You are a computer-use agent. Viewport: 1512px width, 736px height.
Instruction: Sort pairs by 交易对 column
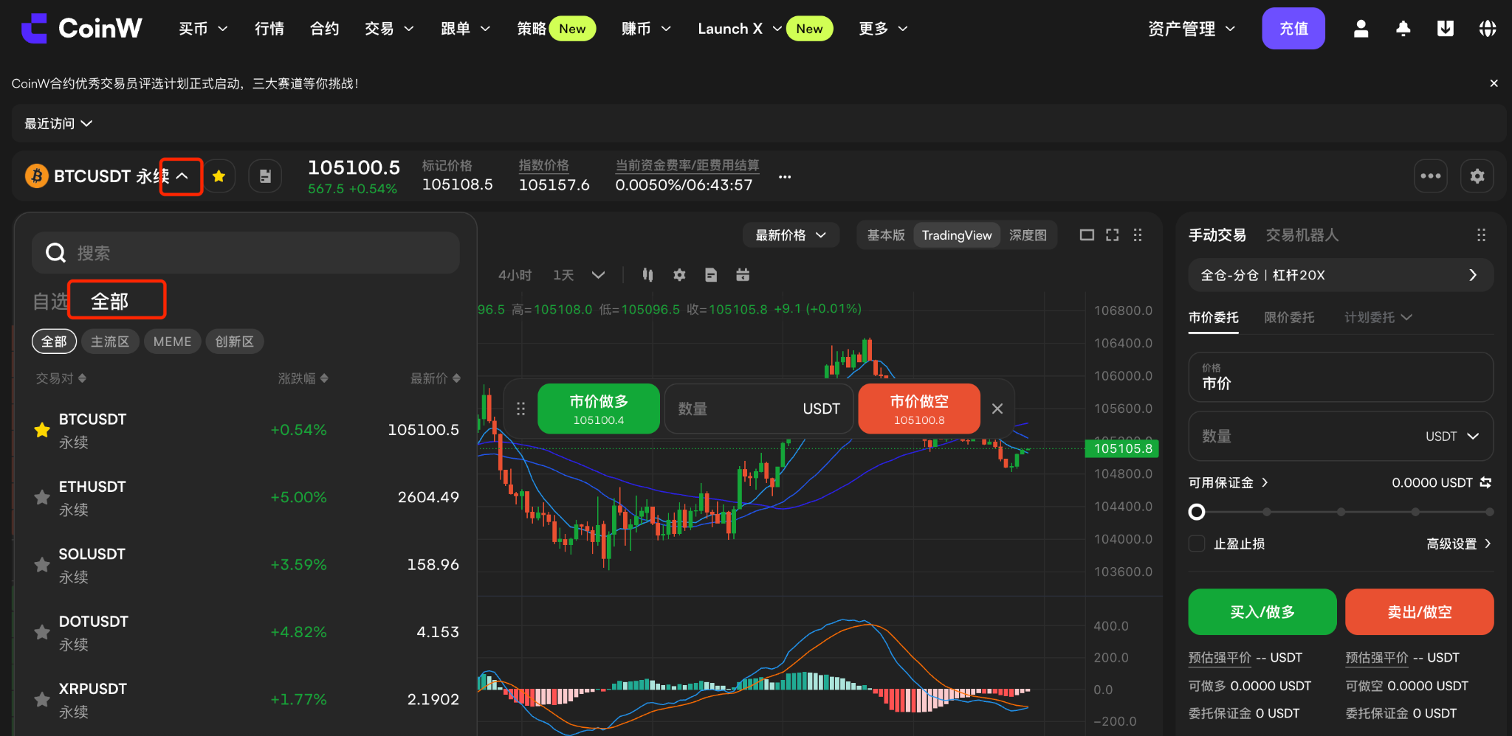click(61, 378)
